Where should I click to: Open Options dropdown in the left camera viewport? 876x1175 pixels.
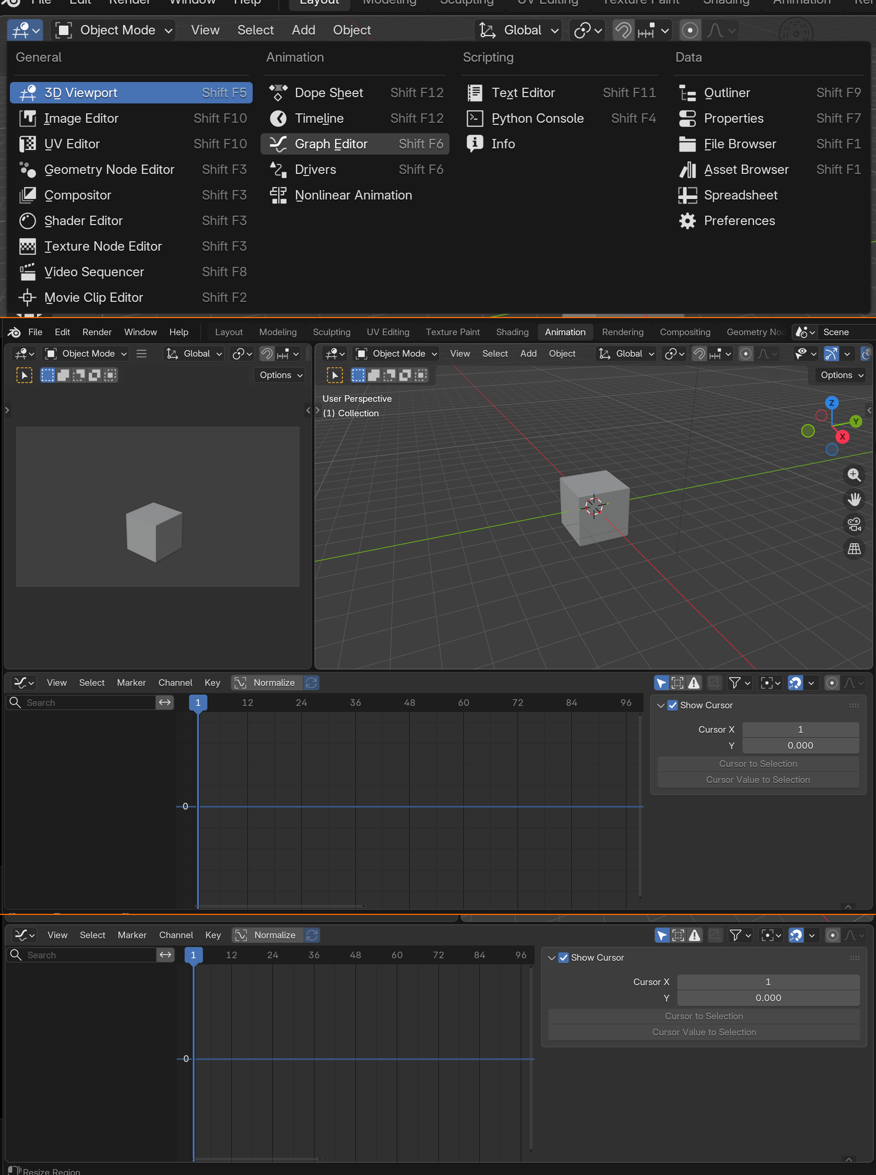(x=281, y=375)
